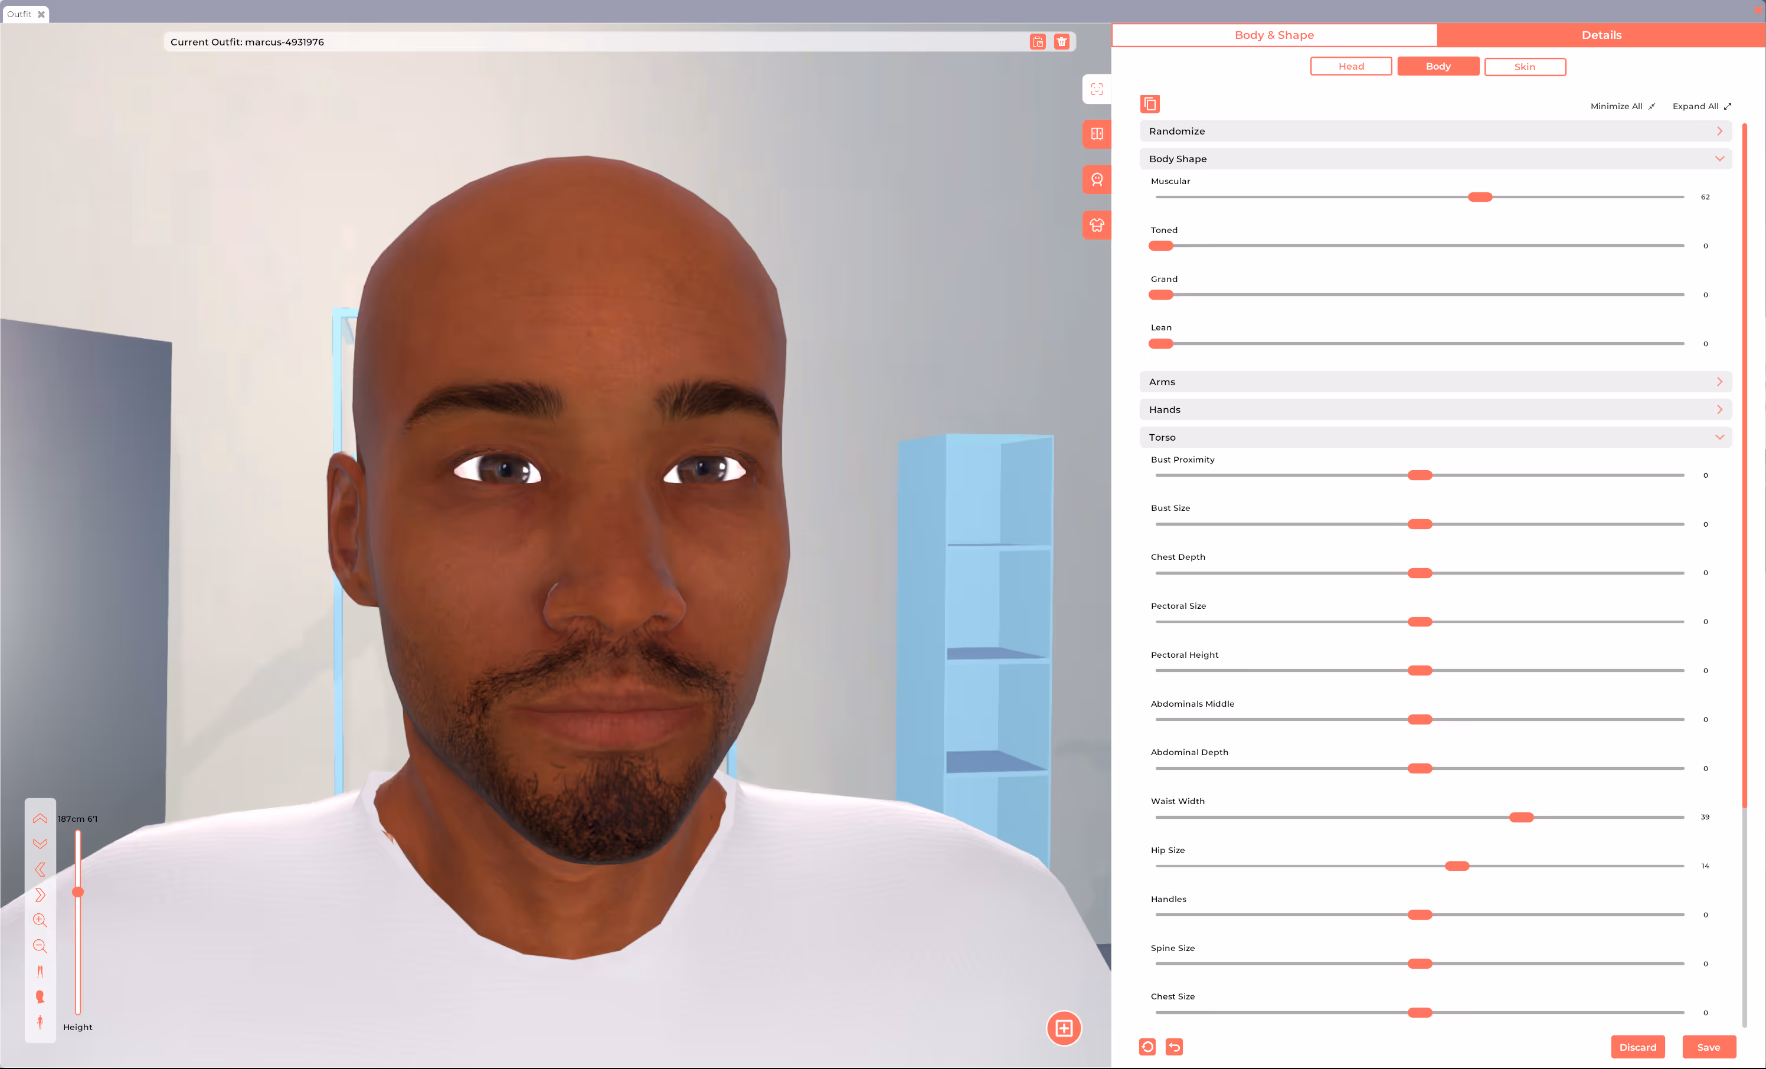This screenshot has width=1766, height=1069.
Task: Open the split panel layout icon
Action: click(x=1097, y=134)
